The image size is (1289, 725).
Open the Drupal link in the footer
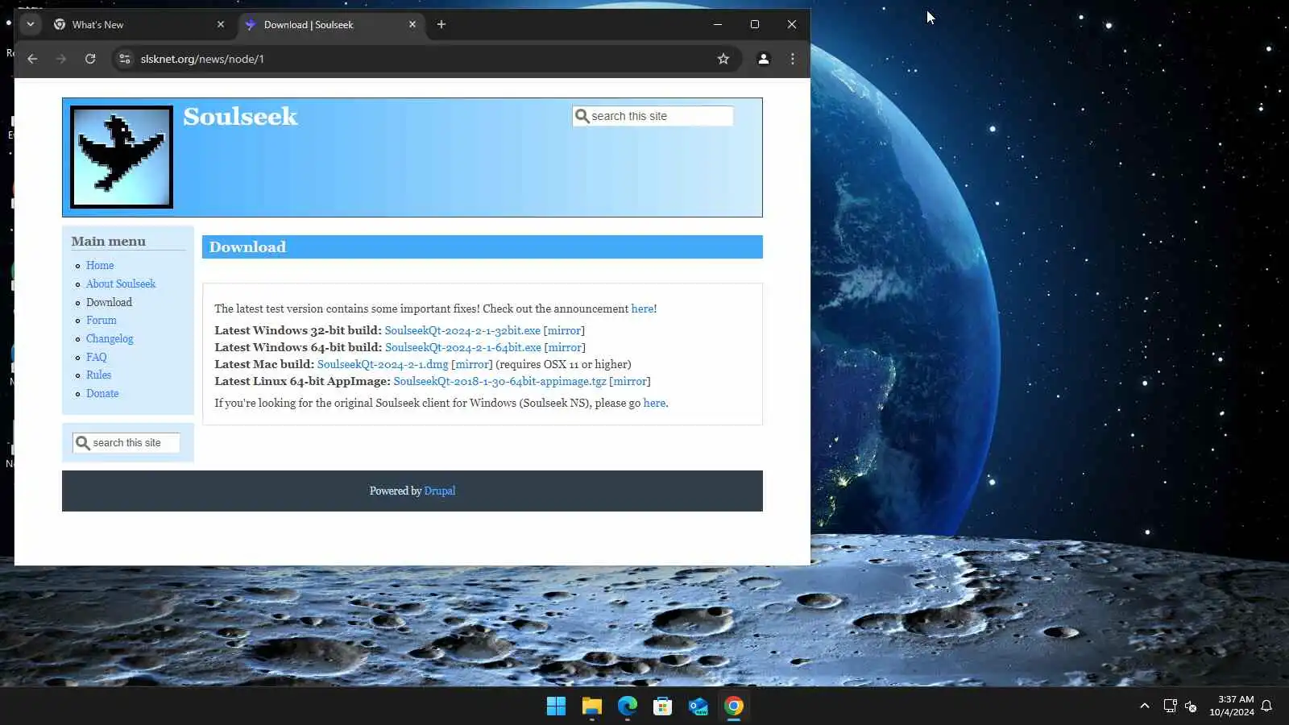(x=440, y=491)
